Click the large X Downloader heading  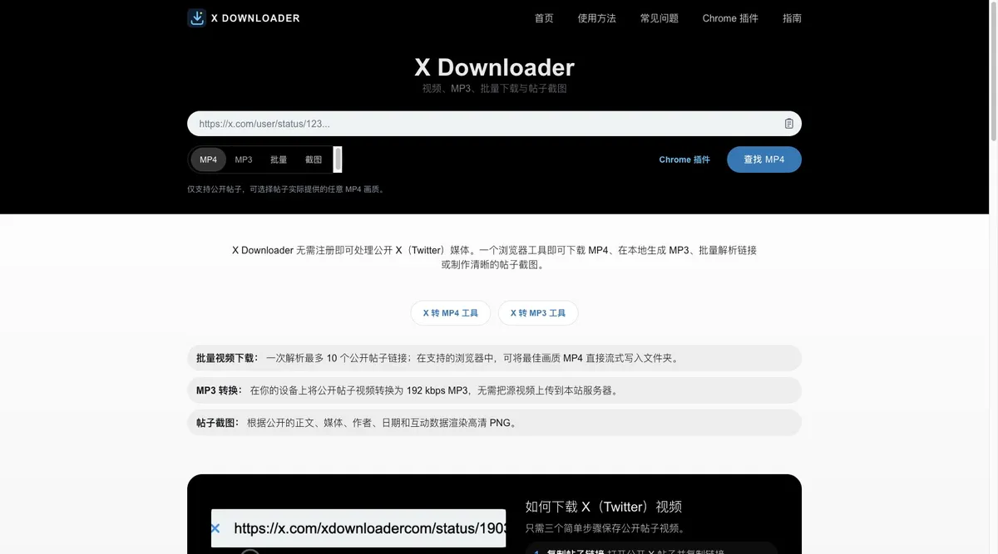point(494,67)
